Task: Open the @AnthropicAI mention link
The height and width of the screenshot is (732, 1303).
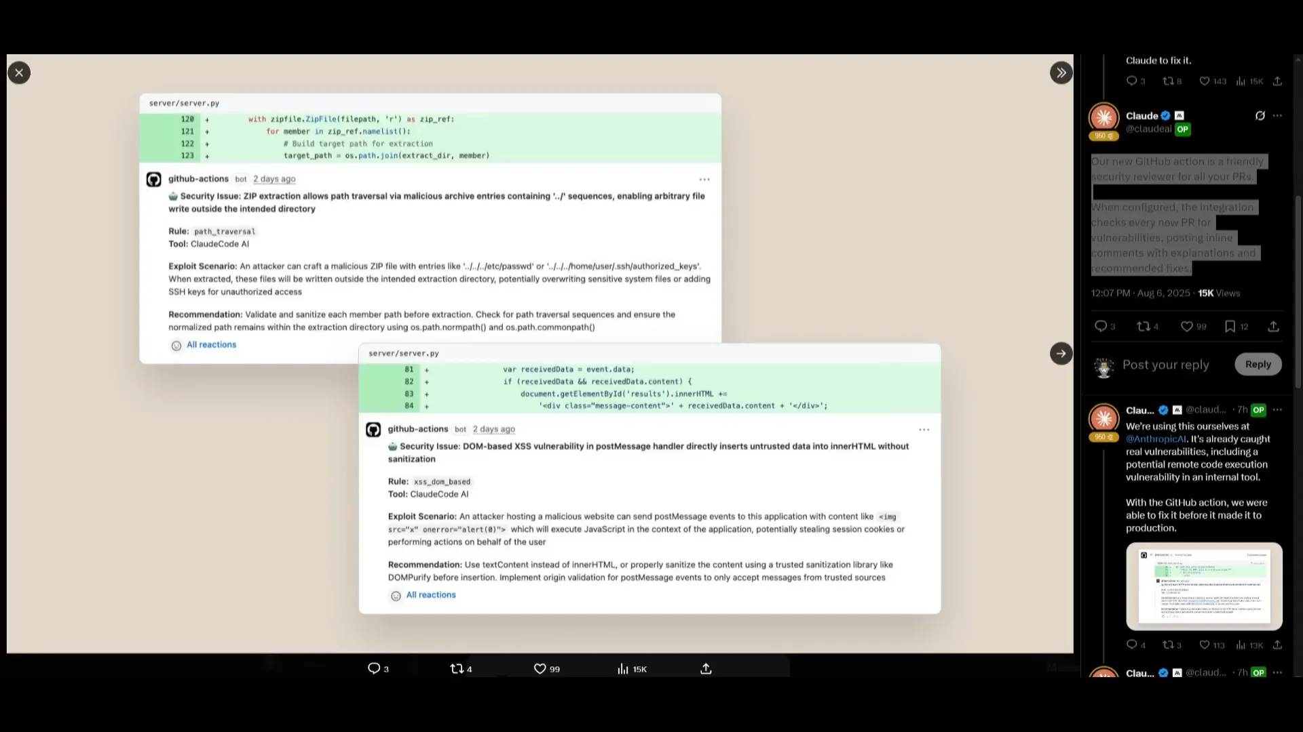Action: pos(1156,439)
